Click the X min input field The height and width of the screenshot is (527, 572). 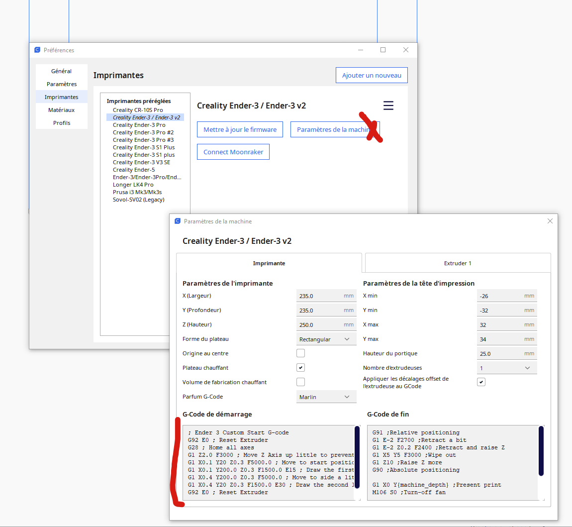[x=507, y=296]
